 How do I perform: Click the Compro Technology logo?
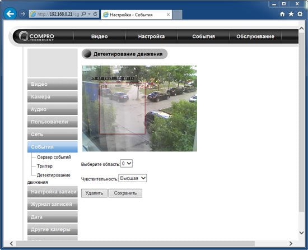click(36, 36)
